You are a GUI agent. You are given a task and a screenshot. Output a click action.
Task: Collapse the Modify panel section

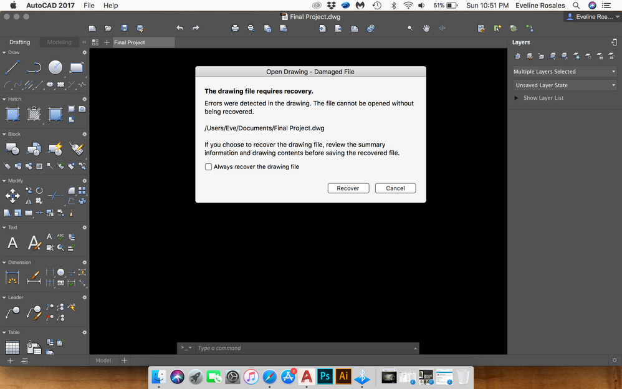[x=4, y=181]
